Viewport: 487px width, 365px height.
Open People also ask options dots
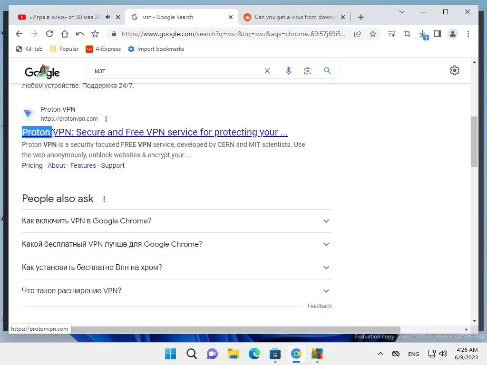pyautogui.click(x=104, y=199)
